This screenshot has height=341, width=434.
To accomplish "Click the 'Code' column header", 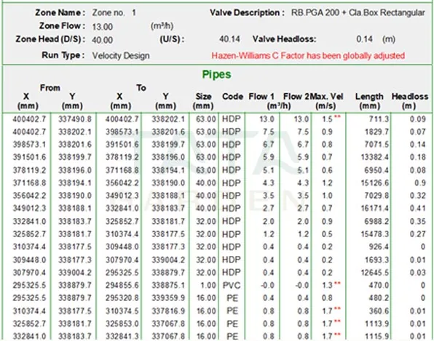I will 232,97.
